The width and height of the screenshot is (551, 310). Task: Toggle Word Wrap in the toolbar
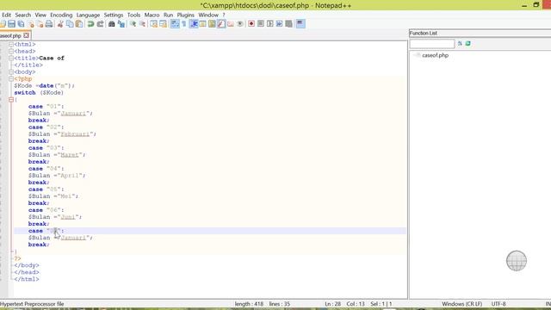(175, 24)
